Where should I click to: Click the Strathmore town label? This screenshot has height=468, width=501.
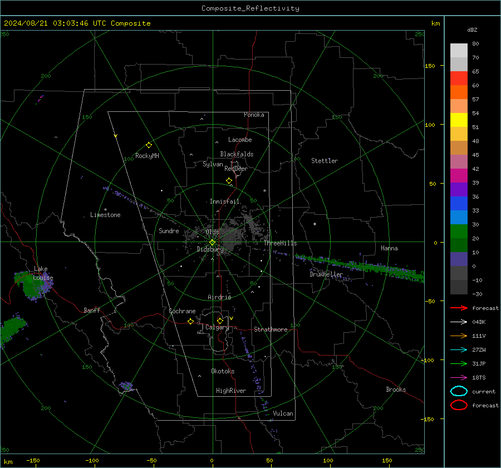(x=271, y=329)
